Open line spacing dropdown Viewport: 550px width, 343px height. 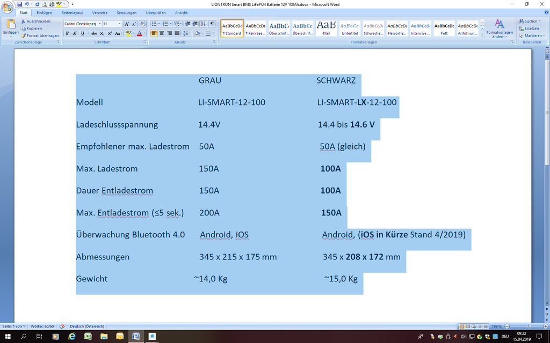tap(186, 33)
